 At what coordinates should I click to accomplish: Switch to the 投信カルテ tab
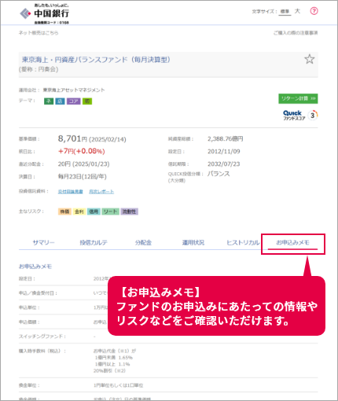tap(94, 243)
